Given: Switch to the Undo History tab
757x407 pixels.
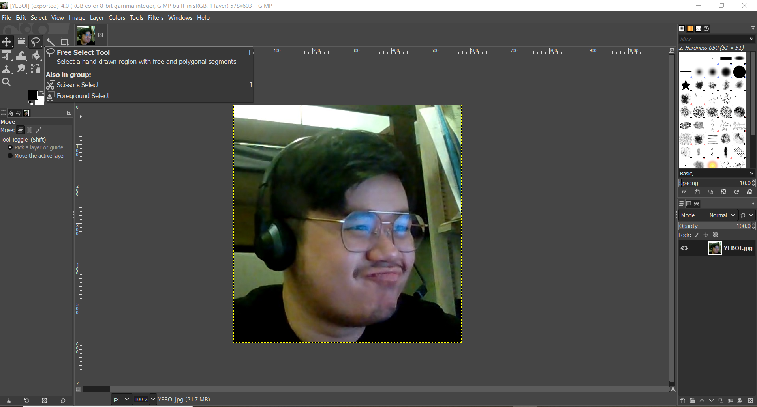Looking at the screenshot, I should (x=19, y=113).
